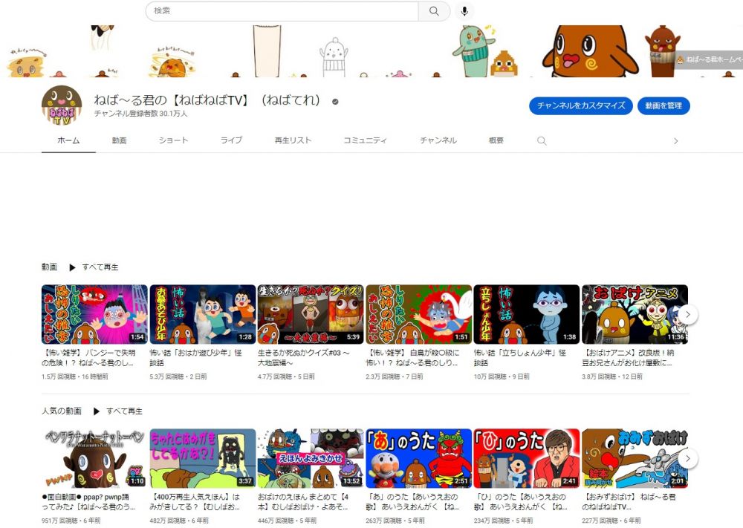Open the 動画 section heading
This screenshot has height=528, width=743.
tap(49, 267)
